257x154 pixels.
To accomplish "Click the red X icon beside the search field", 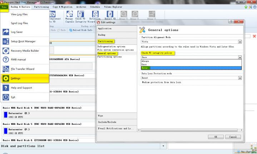I will [254, 36].
